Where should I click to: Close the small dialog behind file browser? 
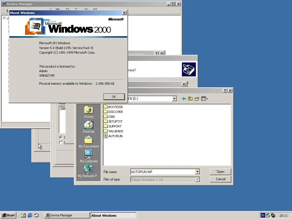[184, 84]
